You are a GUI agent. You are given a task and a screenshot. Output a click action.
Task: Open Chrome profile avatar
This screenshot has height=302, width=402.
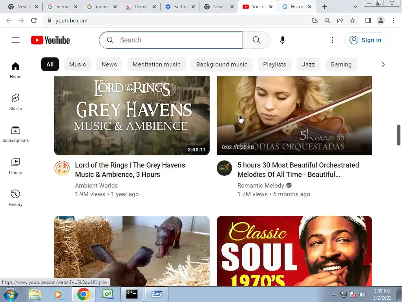[381, 20]
